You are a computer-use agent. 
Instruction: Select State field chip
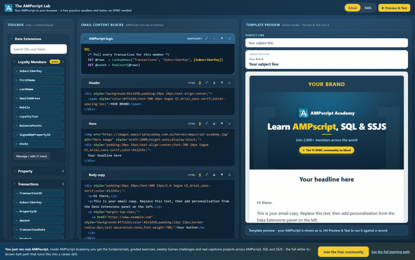(39, 144)
